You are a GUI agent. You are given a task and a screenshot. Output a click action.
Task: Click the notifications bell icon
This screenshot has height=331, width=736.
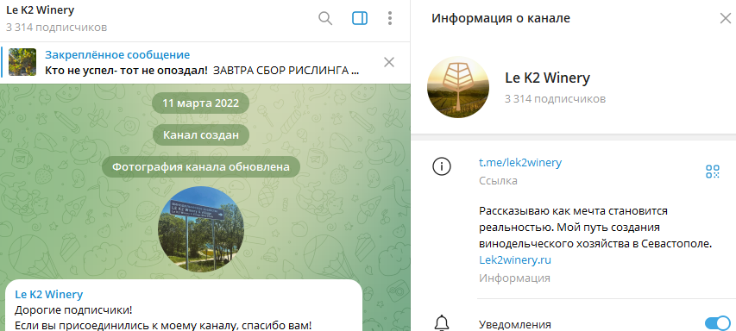(442, 323)
